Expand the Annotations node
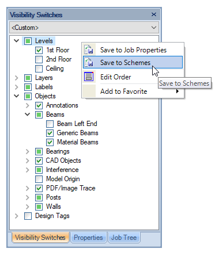The image size is (219, 256). (x=28, y=105)
